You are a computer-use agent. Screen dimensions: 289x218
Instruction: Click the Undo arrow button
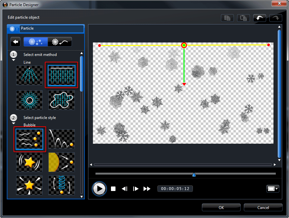(x=260, y=18)
